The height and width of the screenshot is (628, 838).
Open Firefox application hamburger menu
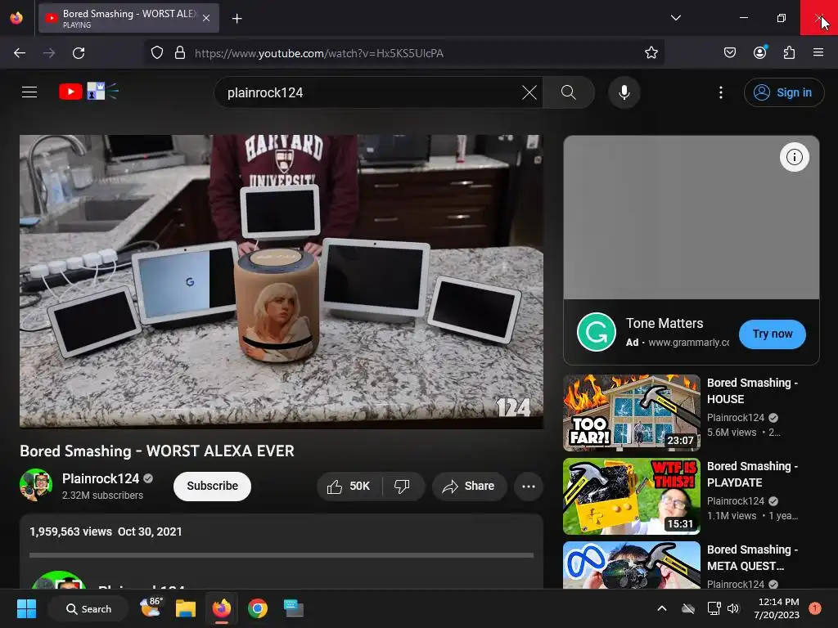[x=818, y=52]
